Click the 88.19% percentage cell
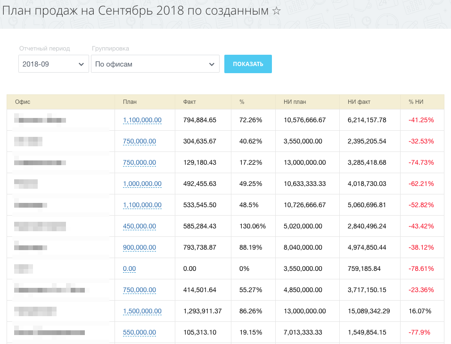This screenshot has height=344, width=451. pos(251,247)
